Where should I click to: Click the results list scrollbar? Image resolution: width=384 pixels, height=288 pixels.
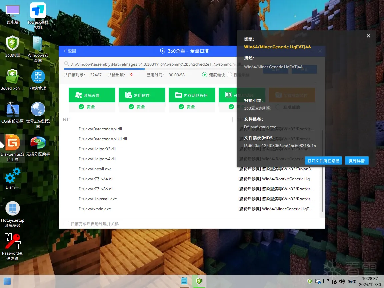(x=323, y=171)
